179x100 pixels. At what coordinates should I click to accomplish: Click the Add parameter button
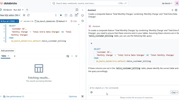[8, 51]
